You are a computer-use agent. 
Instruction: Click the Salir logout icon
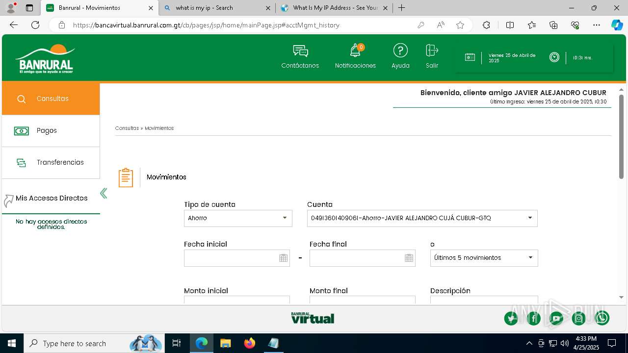coord(432,50)
